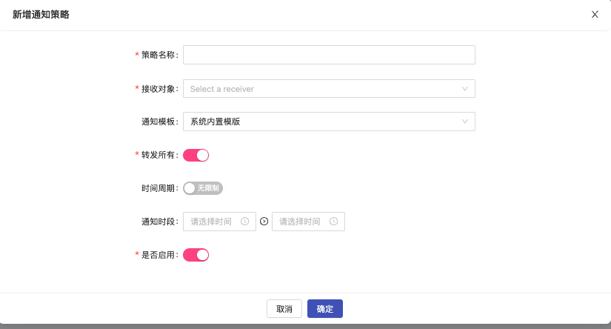Click the 接收对象 field label
611x329 pixels.
[159, 89]
